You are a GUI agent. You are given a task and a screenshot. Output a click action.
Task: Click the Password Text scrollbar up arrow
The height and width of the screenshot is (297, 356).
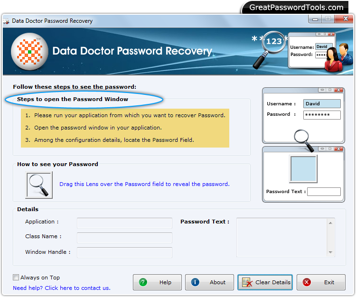pos(331,222)
